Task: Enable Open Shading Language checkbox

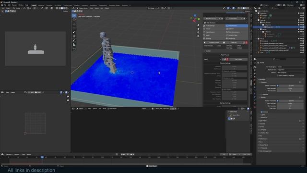Action: 277,75
